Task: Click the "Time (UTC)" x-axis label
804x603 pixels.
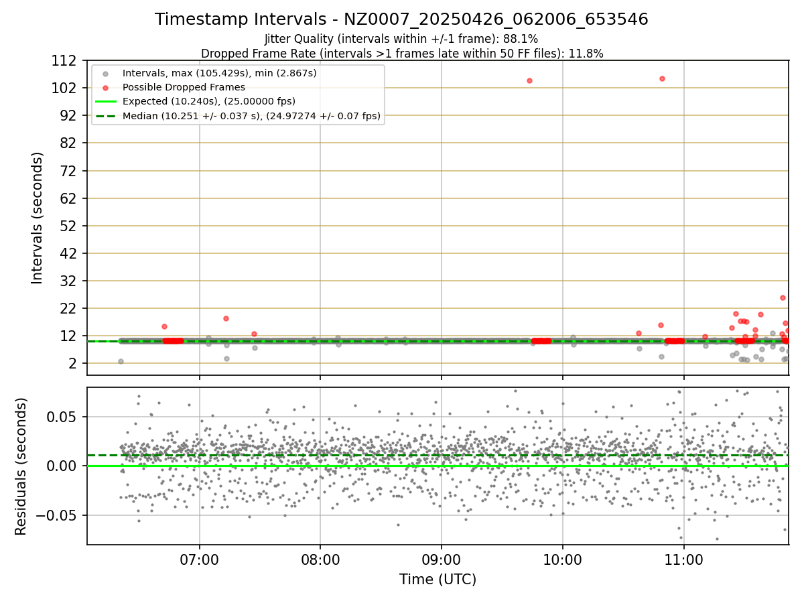Action: click(x=438, y=580)
